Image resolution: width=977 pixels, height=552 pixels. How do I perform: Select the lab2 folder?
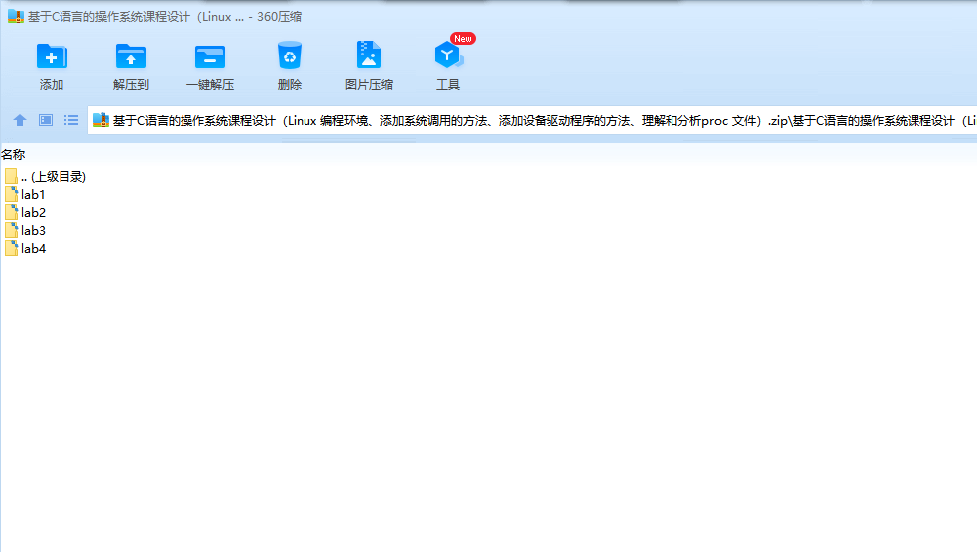tap(26, 213)
